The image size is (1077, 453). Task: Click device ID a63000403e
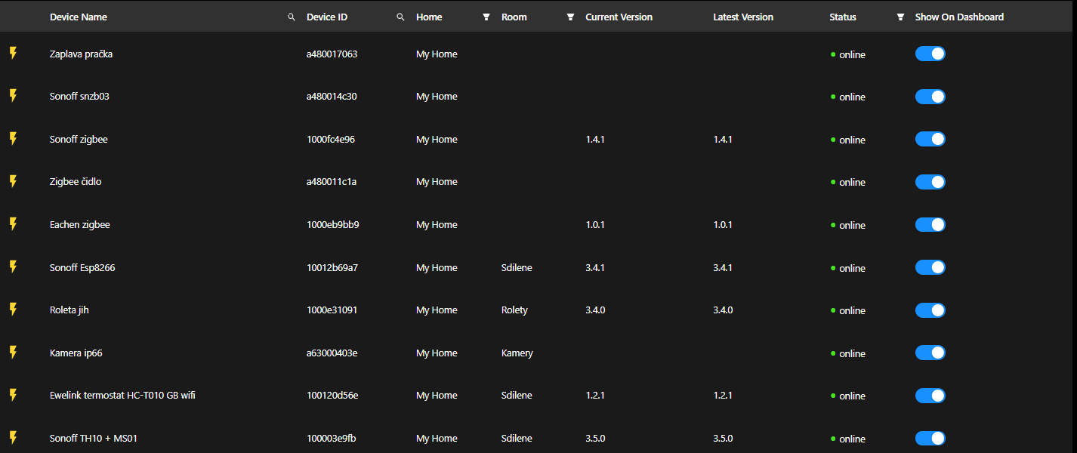click(332, 353)
